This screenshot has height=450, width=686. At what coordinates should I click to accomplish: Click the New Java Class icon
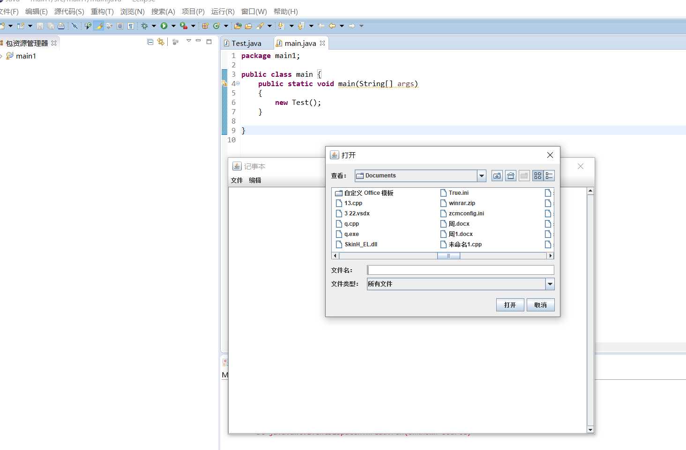click(x=216, y=26)
